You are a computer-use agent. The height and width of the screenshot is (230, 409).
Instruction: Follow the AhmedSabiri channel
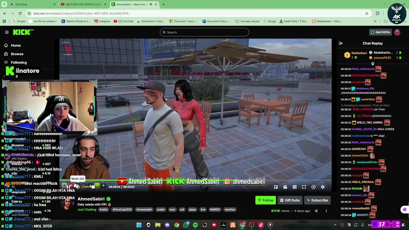(266, 200)
